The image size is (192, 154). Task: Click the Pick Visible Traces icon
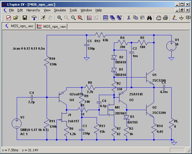click(x=89, y=18)
